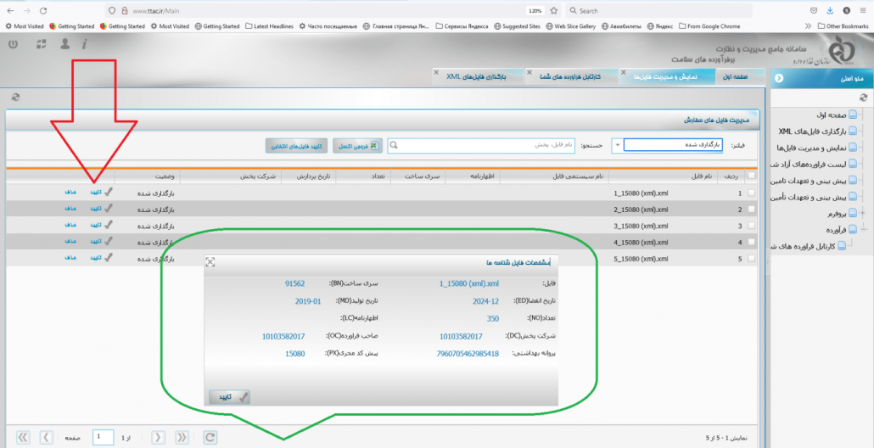874x448 pixels.
Task: Click the refresh icon in the main menu sidebar
Action: (x=864, y=97)
